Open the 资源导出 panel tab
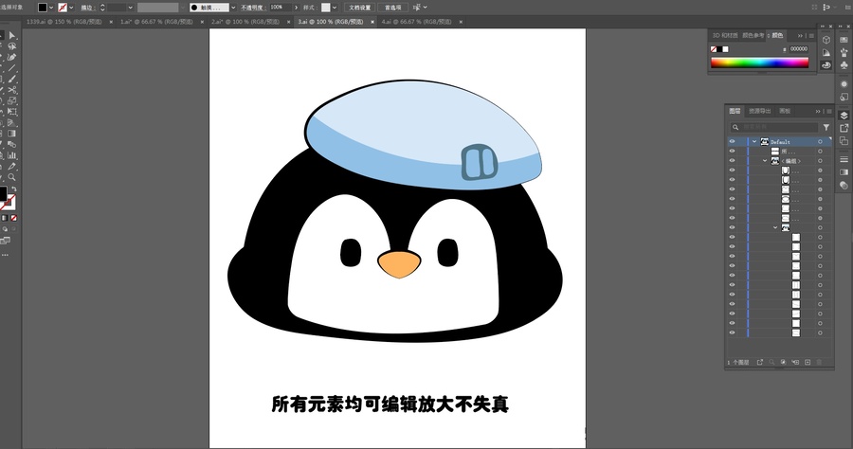 pyautogui.click(x=759, y=111)
